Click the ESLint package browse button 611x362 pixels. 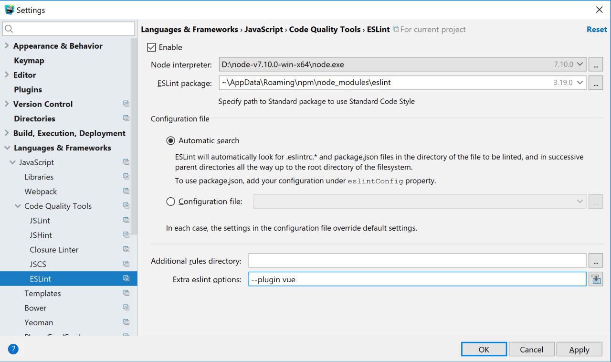click(596, 83)
